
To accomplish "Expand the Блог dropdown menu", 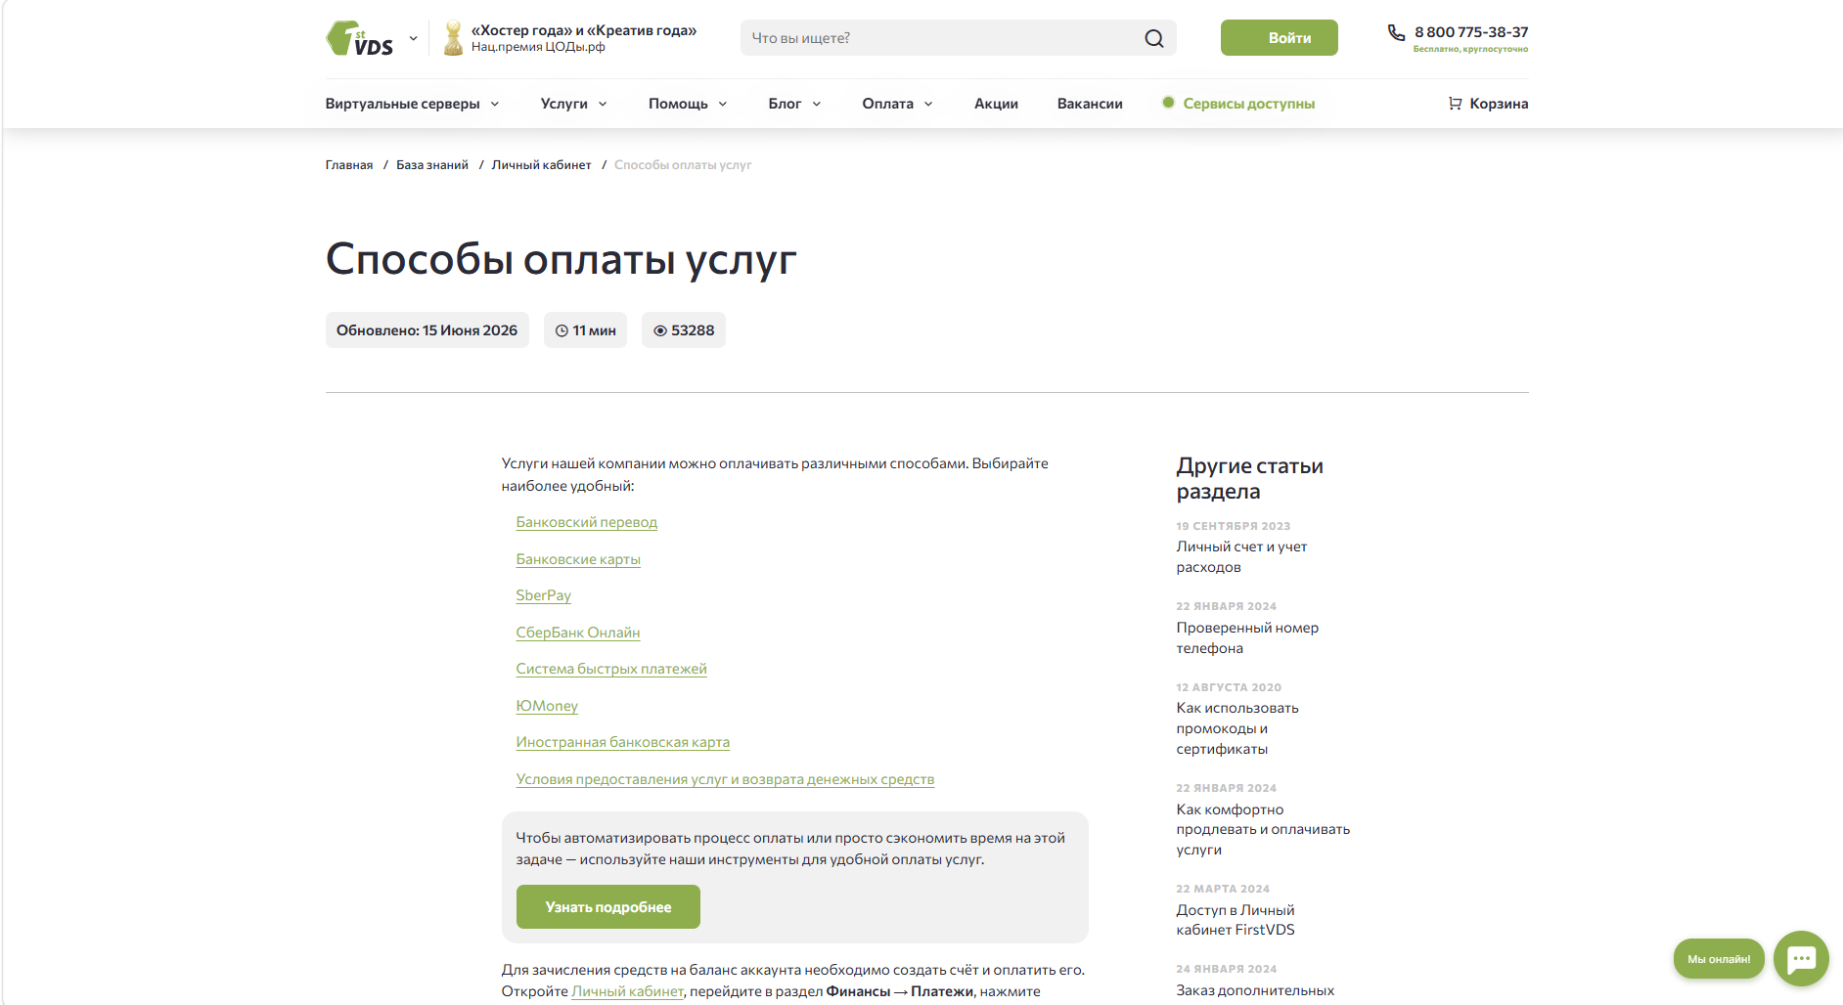I will point(794,104).
